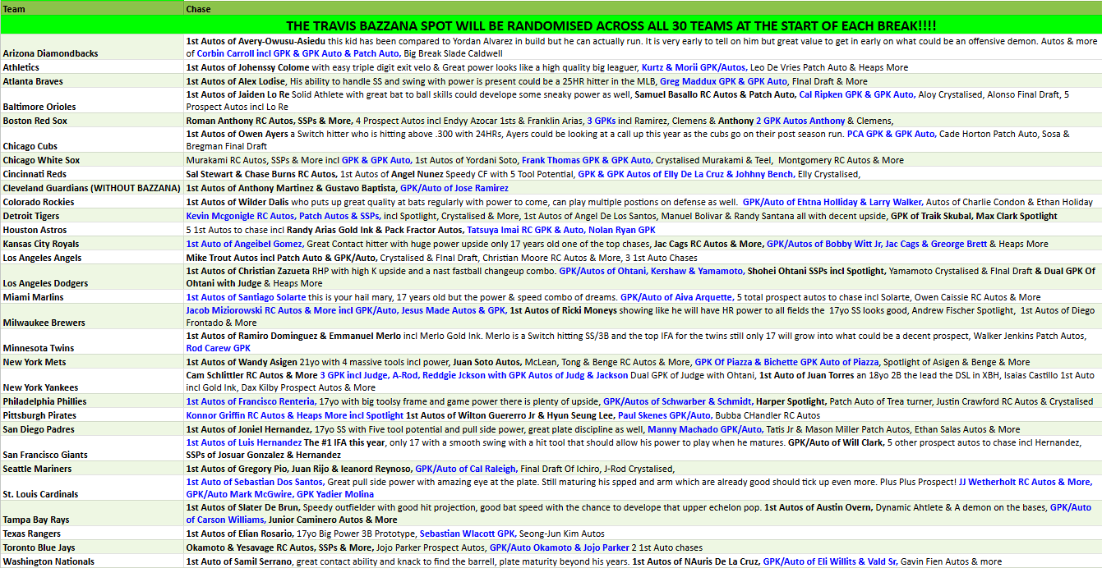Click the chase cell mentioning Joniel Hernandez
Viewport: 1102px width, 568px height.
(x=643, y=429)
